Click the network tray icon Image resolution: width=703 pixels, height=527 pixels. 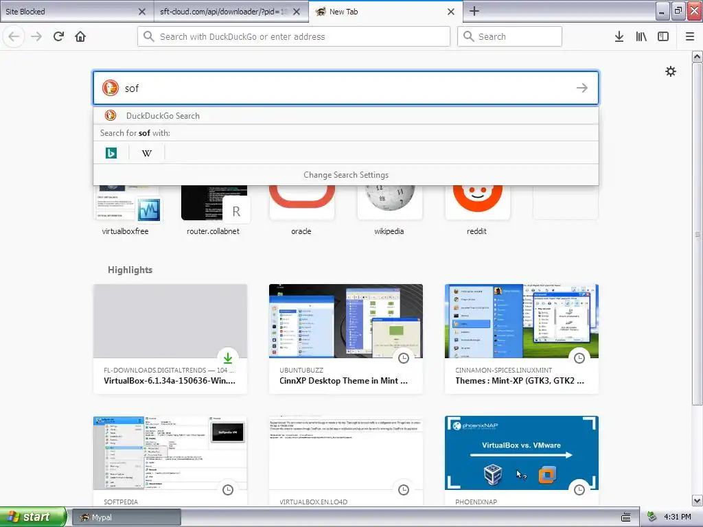[652, 517]
